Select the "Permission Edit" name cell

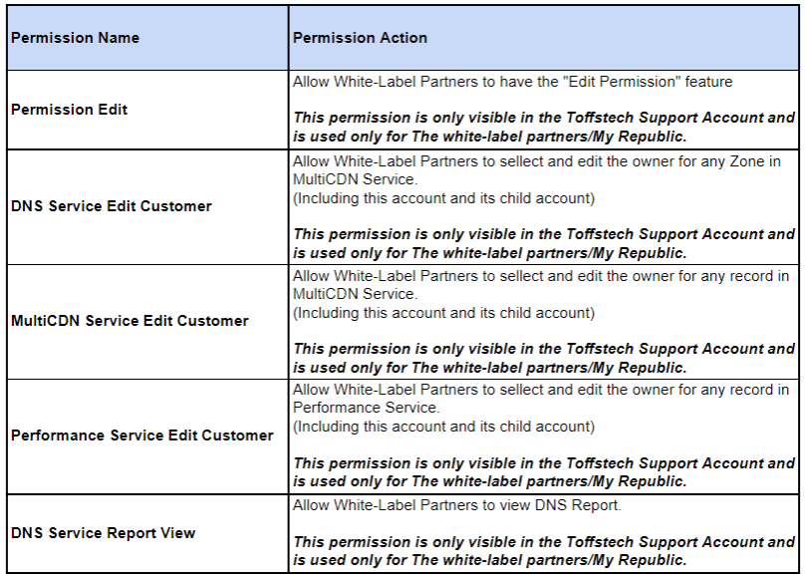tap(70, 110)
